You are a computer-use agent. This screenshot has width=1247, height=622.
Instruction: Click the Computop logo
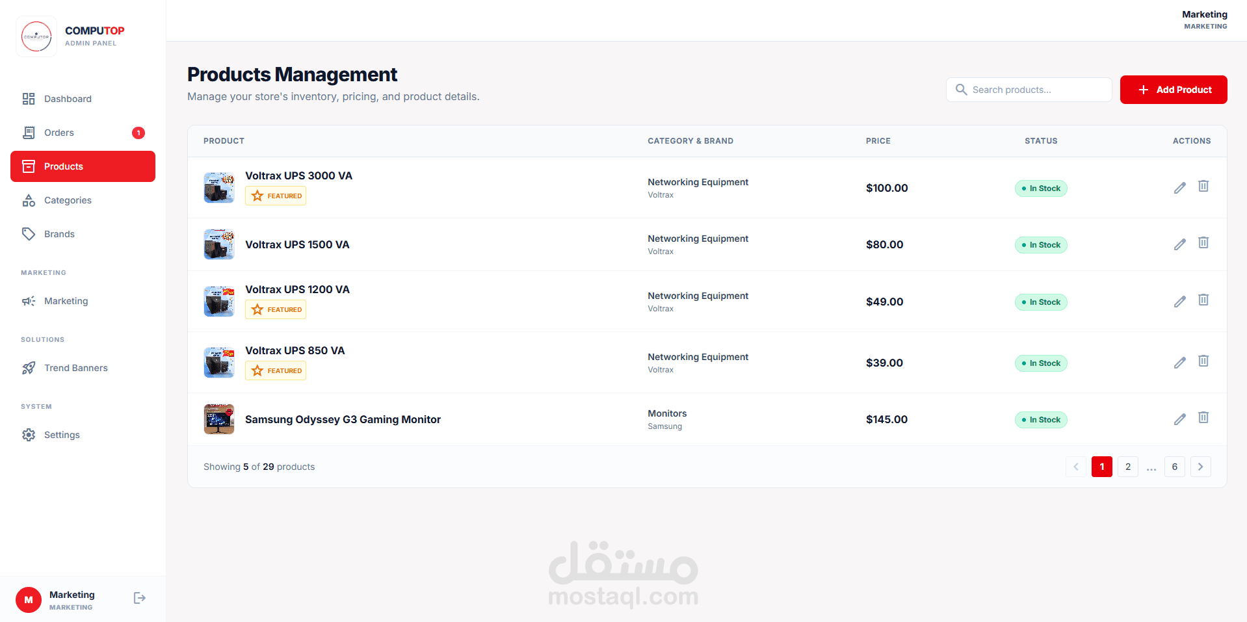pos(36,36)
